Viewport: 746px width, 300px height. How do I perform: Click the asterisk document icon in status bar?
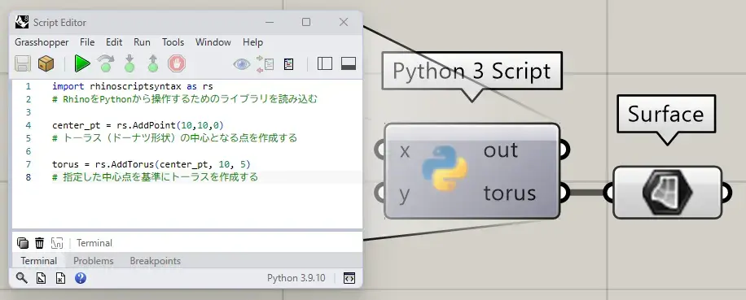click(x=60, y=278)
